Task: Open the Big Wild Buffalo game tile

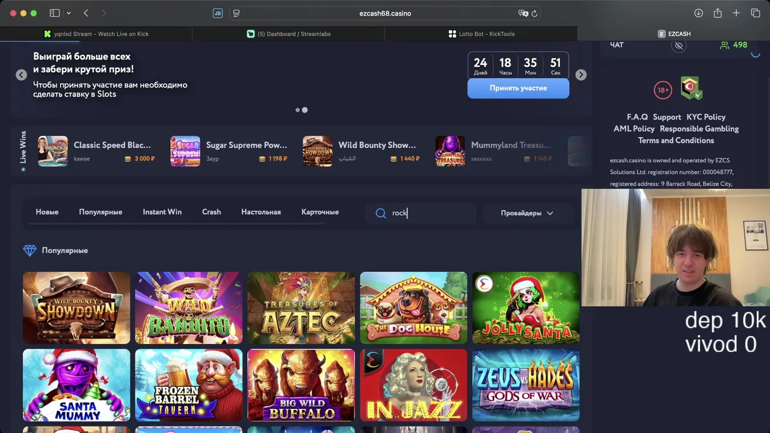Action: coord(301,385)
